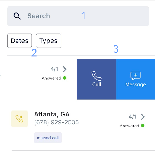Tap the phone handset icon above Call
Viewport: 155px width, 151px height.
click(97, 76)
